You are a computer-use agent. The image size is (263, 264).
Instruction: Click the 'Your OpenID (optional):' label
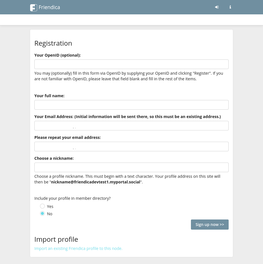pos(57,55)
